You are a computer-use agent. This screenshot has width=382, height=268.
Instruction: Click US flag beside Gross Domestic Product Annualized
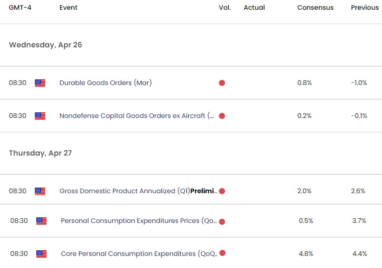[40, 191]
